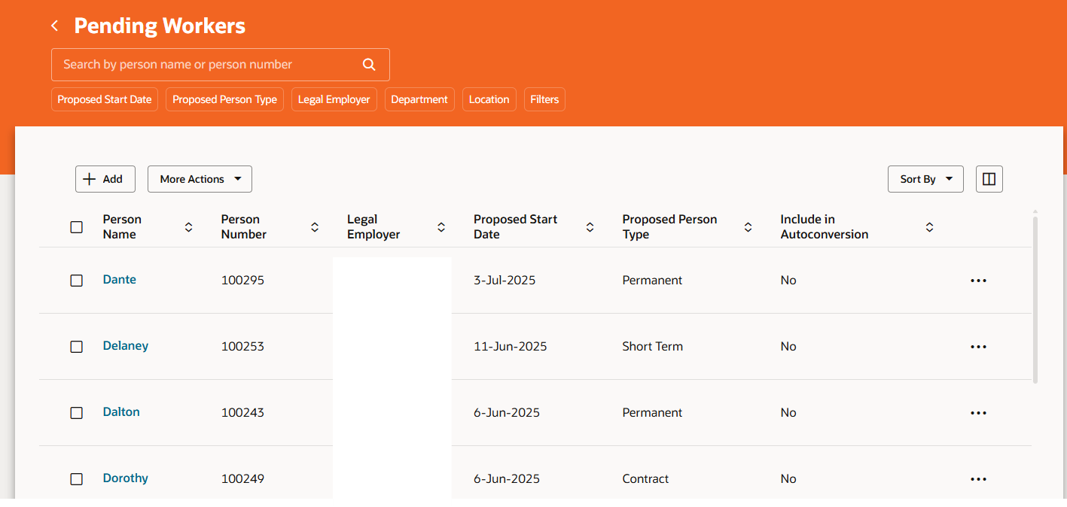Sort by Include in Autoconversion column arrows
The height and width of the screenshot is (507, 1067).
[x=930, y=227]
